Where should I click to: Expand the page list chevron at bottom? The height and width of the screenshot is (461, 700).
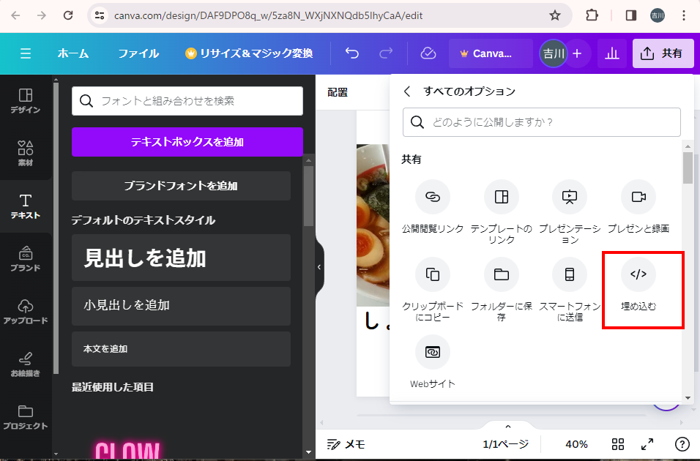pyautogui.click(x=507, y=427)
